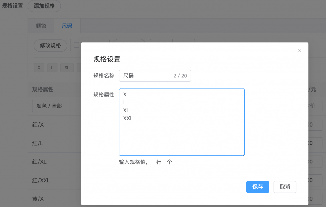Click the 黄/X row label
The width and height of the screenshot is (326, 207).
[38, 199]
